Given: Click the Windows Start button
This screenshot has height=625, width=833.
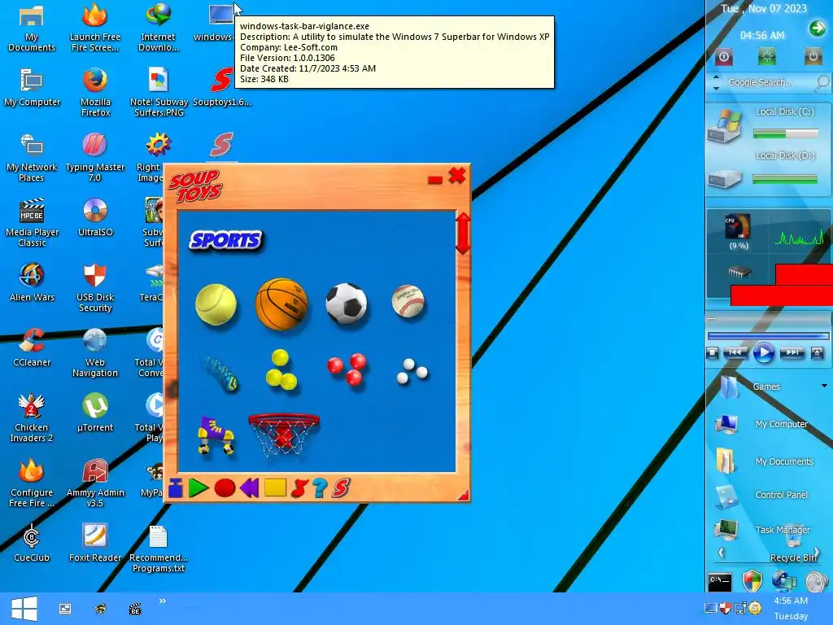Looking at the screenshot, I should 24,609.
